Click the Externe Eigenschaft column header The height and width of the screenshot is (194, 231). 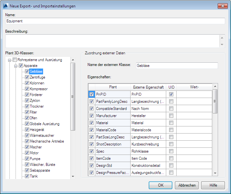tap(148, 87)
